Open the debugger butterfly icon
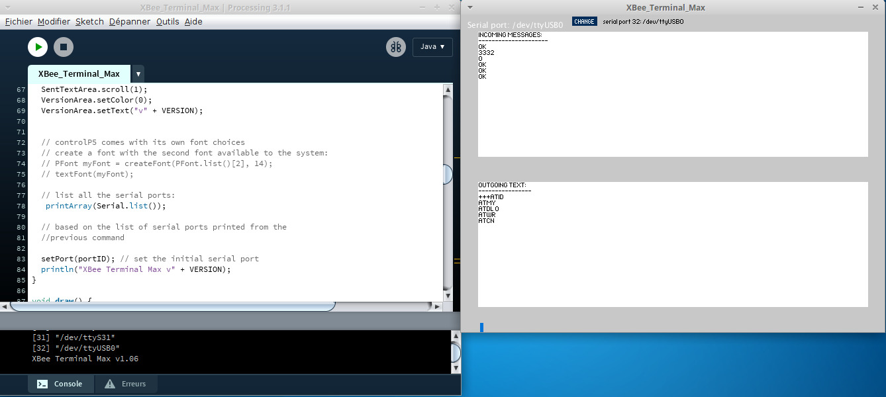The height and width of the screenshot is (397, 886). click(396, 47)
